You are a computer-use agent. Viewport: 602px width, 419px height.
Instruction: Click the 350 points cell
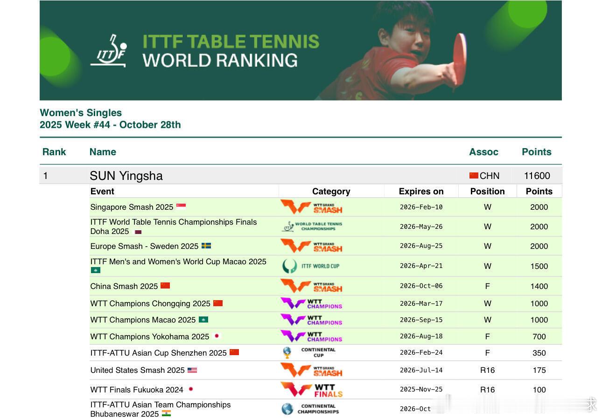point(539,353)
